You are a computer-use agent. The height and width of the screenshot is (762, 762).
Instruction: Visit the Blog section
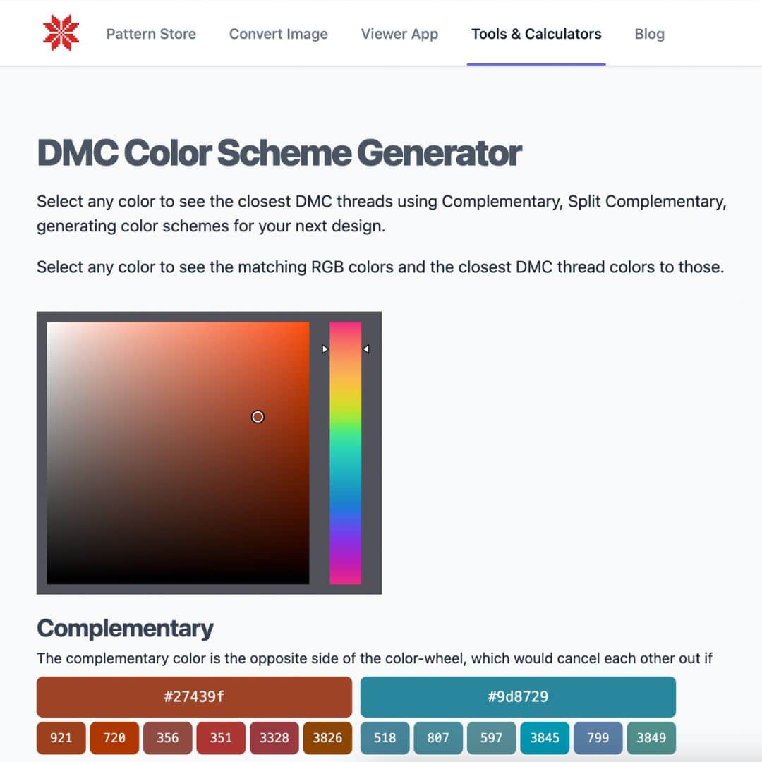pyautogui.click(x=649, y=34)
